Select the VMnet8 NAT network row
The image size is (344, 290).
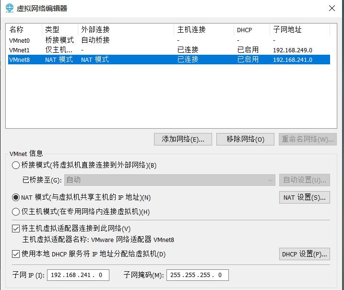pyautogui.click(x=169, y=60)
